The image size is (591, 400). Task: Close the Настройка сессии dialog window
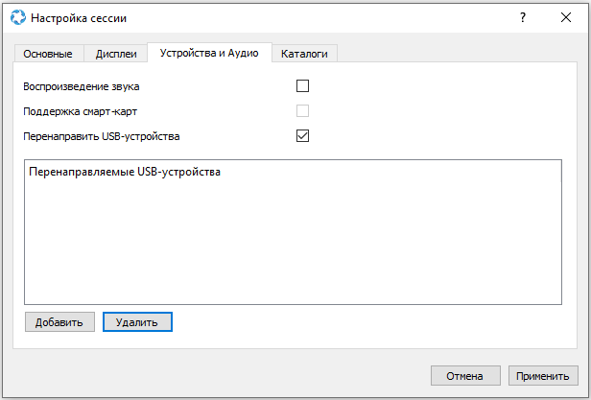click(566, 17)
